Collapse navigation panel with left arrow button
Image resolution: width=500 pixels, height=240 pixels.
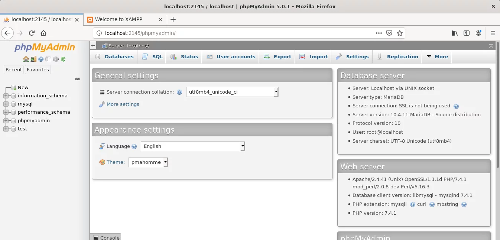(93, 45)
